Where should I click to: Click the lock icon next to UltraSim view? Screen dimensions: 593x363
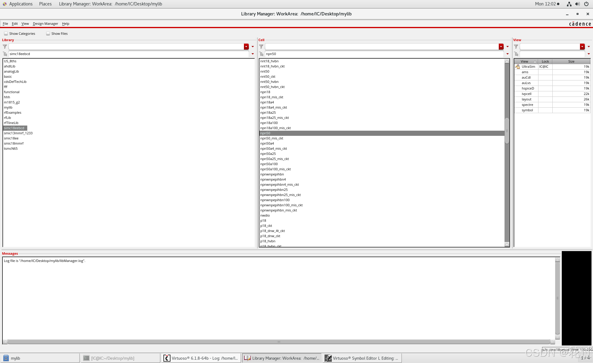point(518,67)
